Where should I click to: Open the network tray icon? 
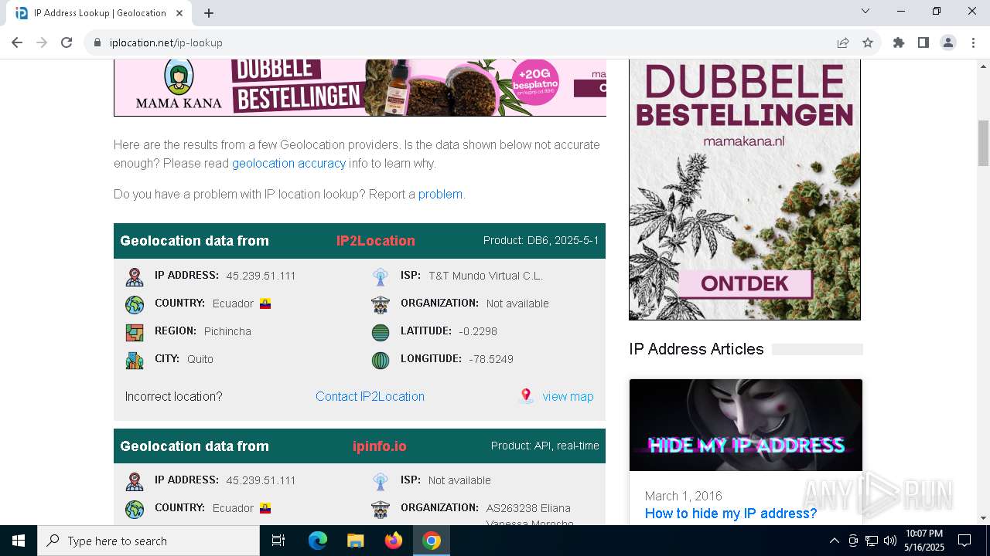[x=872, y=541]
